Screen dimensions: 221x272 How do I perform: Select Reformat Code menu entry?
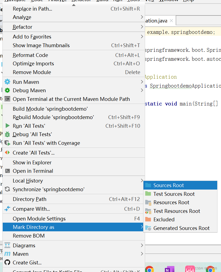point(30,55)
